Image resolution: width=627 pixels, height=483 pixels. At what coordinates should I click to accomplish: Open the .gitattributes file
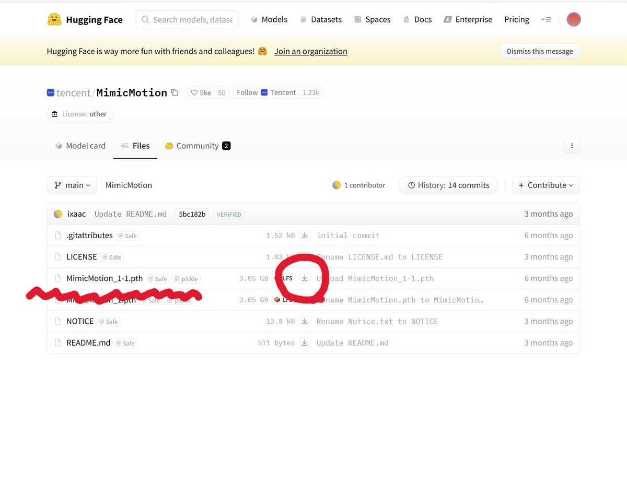pos(89,235)
